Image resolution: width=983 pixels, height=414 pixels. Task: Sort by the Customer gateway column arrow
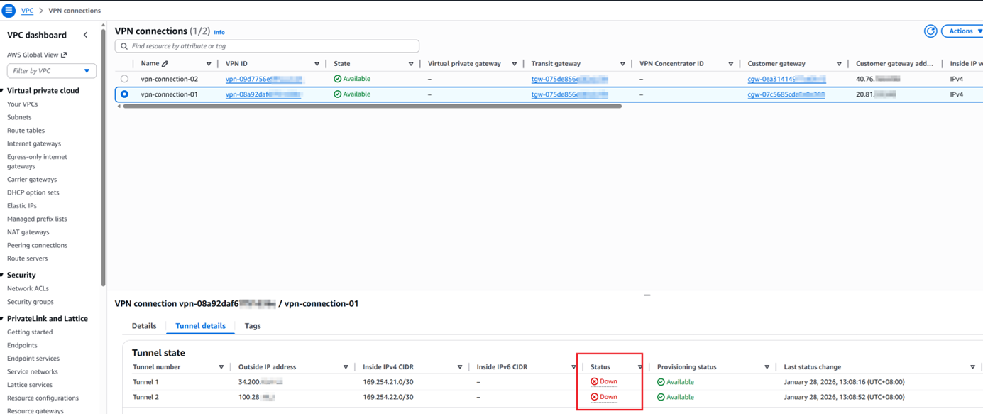[x=839, y=64]
